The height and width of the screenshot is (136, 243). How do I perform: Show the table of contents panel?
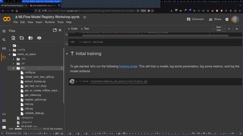point(4,31)
